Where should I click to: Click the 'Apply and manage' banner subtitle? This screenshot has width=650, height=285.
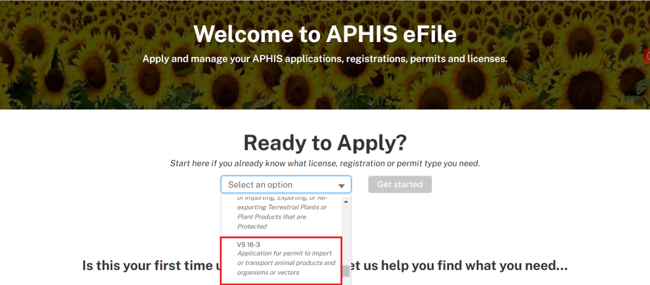tap(325, 59)
